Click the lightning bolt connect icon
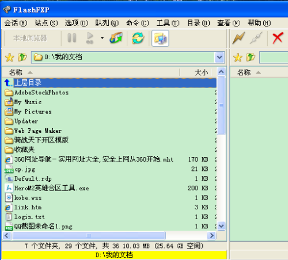 [x=238, y=38]
